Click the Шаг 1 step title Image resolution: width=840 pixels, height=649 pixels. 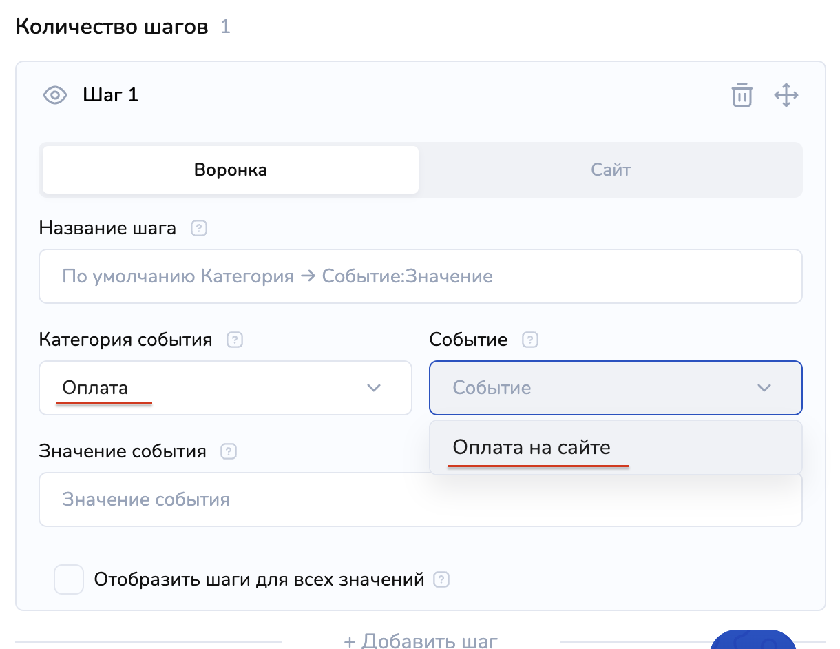[111, 95]
